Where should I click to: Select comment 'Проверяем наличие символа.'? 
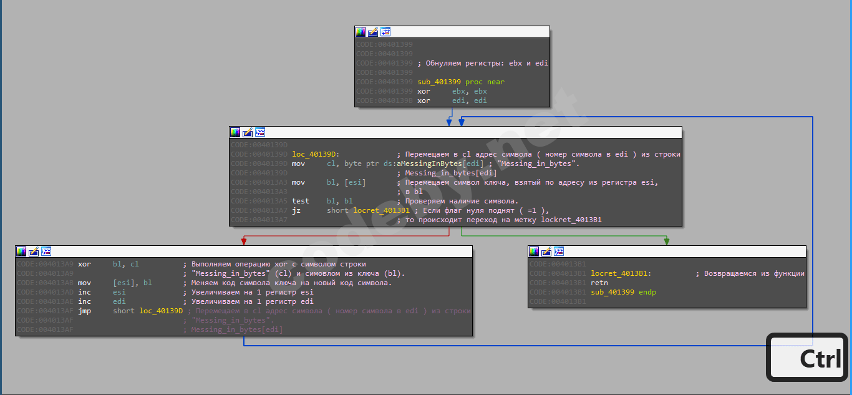pos(462,201)
